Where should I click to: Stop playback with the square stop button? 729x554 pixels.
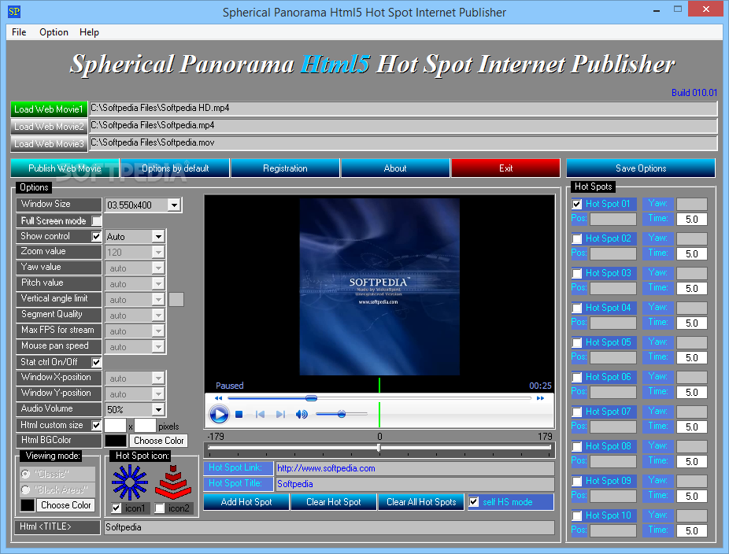tap(239, 414)
